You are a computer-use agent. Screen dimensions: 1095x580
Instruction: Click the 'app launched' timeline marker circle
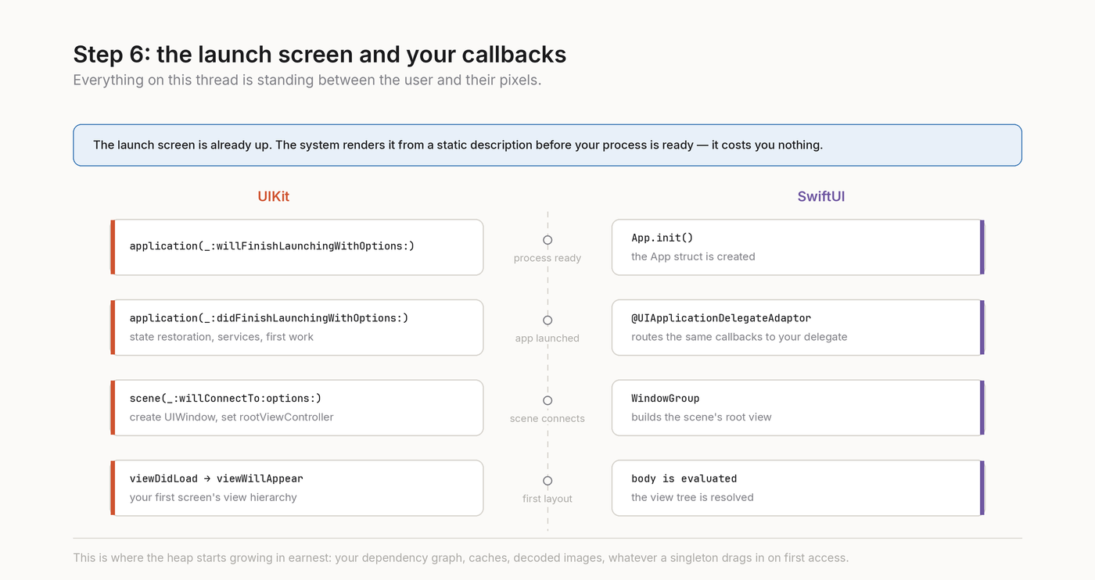[547, 320]
